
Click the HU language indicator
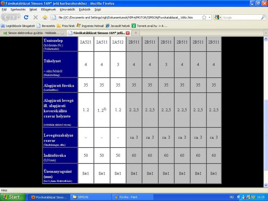[231, 197]
